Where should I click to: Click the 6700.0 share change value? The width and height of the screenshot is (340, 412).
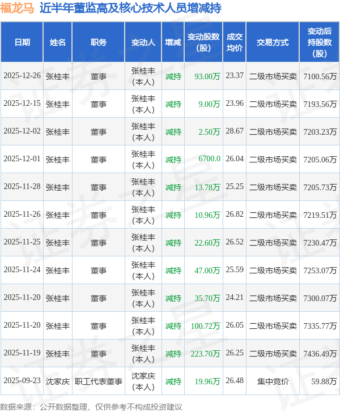[209, 158]
